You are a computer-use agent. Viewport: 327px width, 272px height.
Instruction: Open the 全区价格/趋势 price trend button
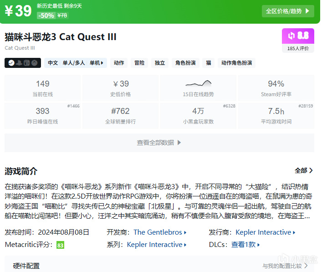point(288,11)
